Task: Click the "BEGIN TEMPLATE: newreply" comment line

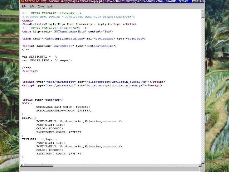Action: point(52,13)
